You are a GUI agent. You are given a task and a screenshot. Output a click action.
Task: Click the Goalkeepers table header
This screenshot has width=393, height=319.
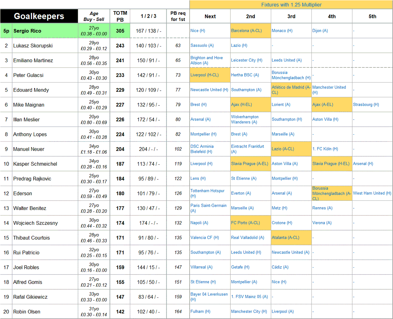tap(39, 16)
